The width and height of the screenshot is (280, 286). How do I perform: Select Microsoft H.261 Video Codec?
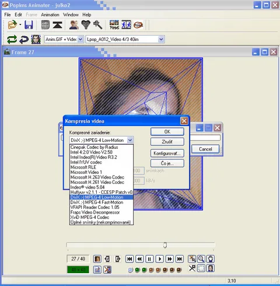(x=101, y=182)
